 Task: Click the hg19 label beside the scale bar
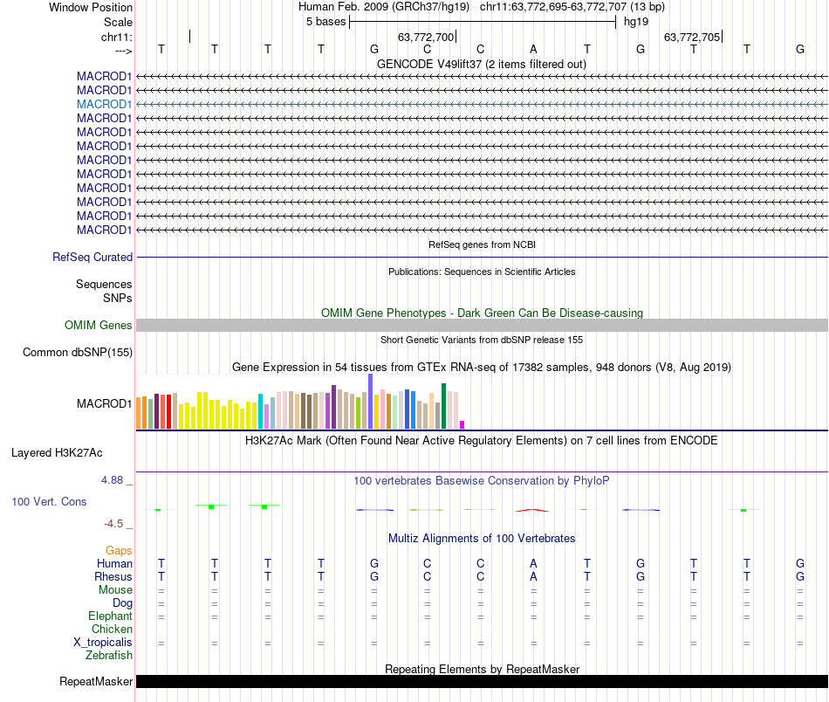[636, 22]
